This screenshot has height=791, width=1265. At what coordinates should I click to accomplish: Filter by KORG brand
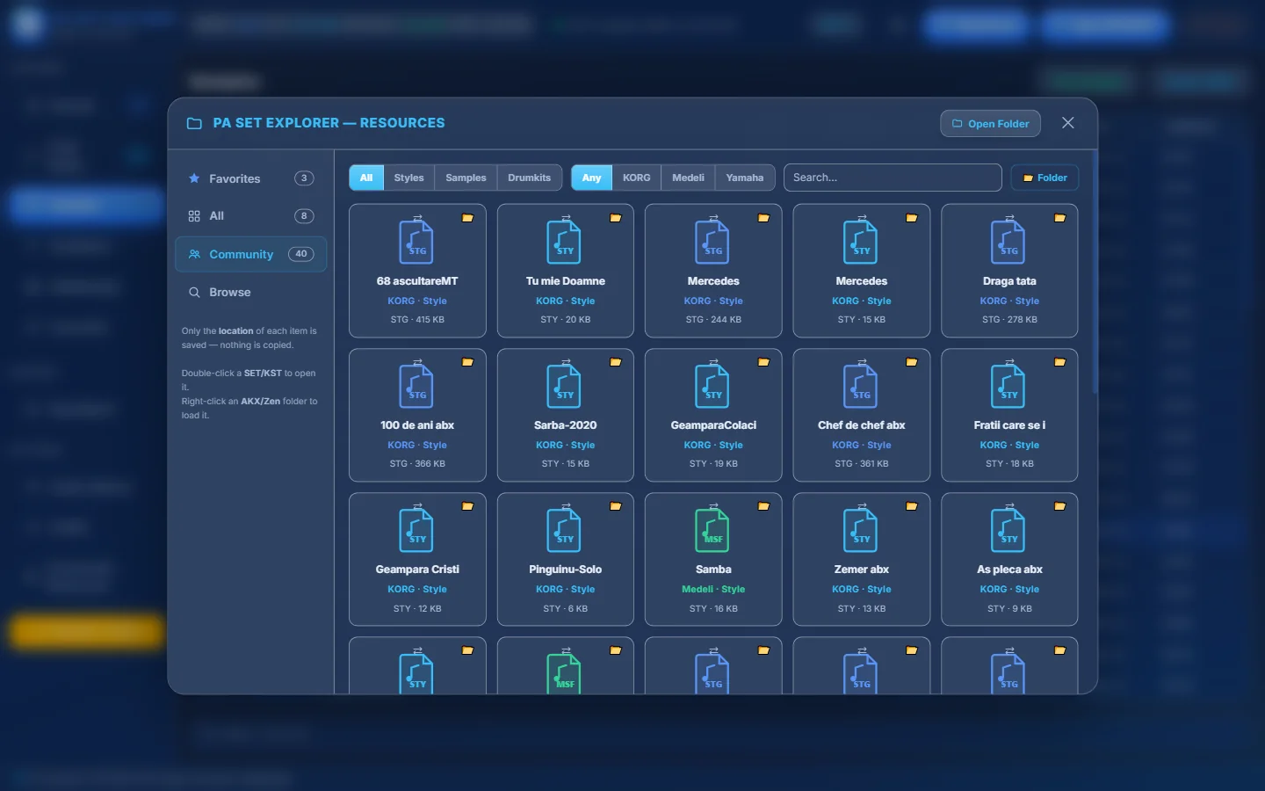[x=637, y=178]
